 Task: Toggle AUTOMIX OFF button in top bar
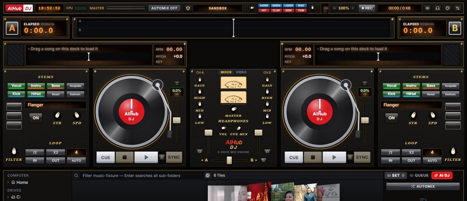coord(164,8)
